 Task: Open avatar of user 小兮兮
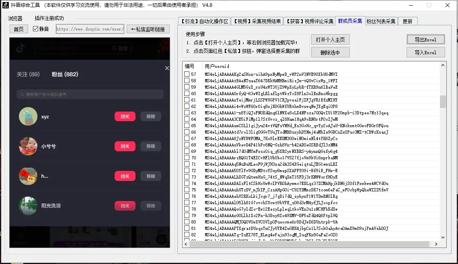click(28, 146)
